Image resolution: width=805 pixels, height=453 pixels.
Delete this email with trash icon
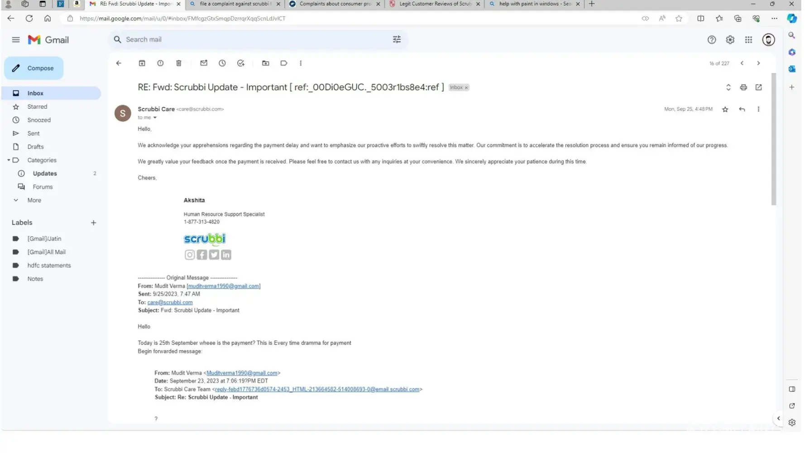pyautogui.click(x=179, y=63)
